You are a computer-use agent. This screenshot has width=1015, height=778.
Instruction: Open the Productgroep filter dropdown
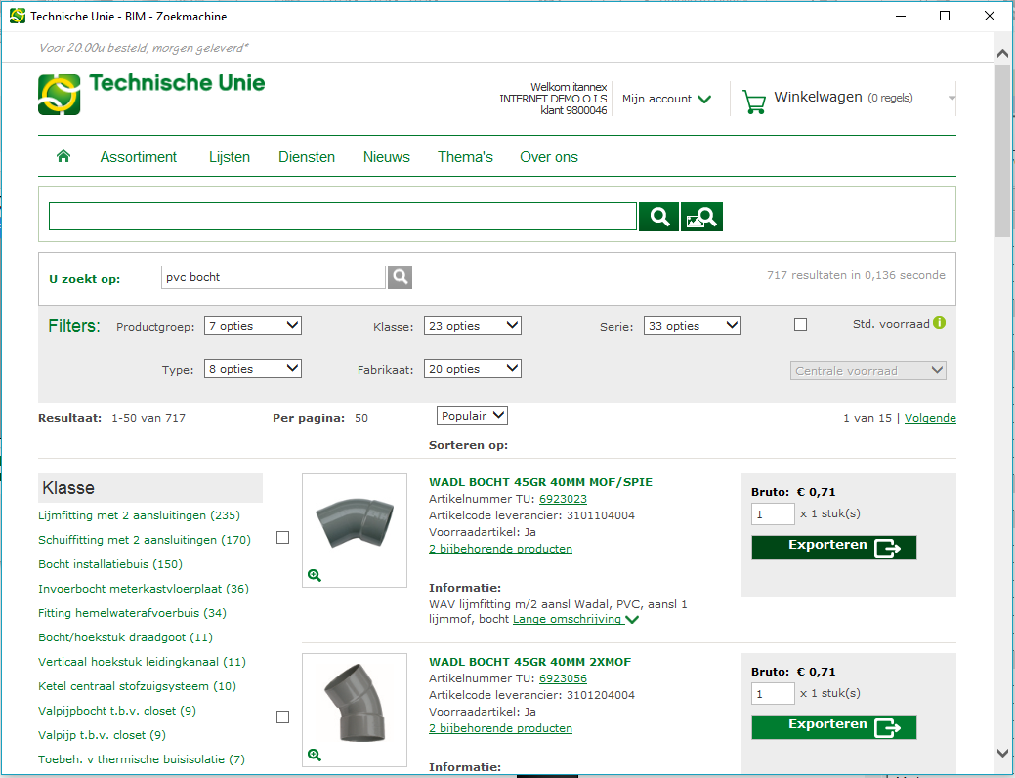(x=253, y=326)
